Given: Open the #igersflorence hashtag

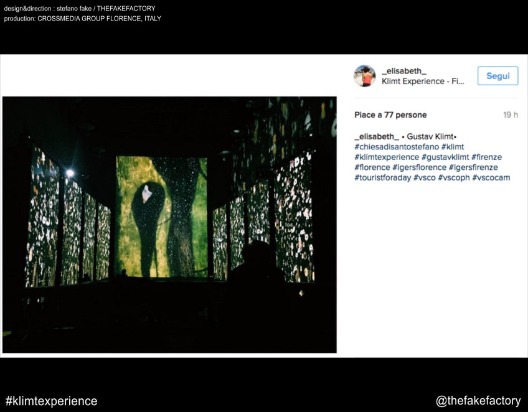Looking at the screenshot, I should coord(419,167).
